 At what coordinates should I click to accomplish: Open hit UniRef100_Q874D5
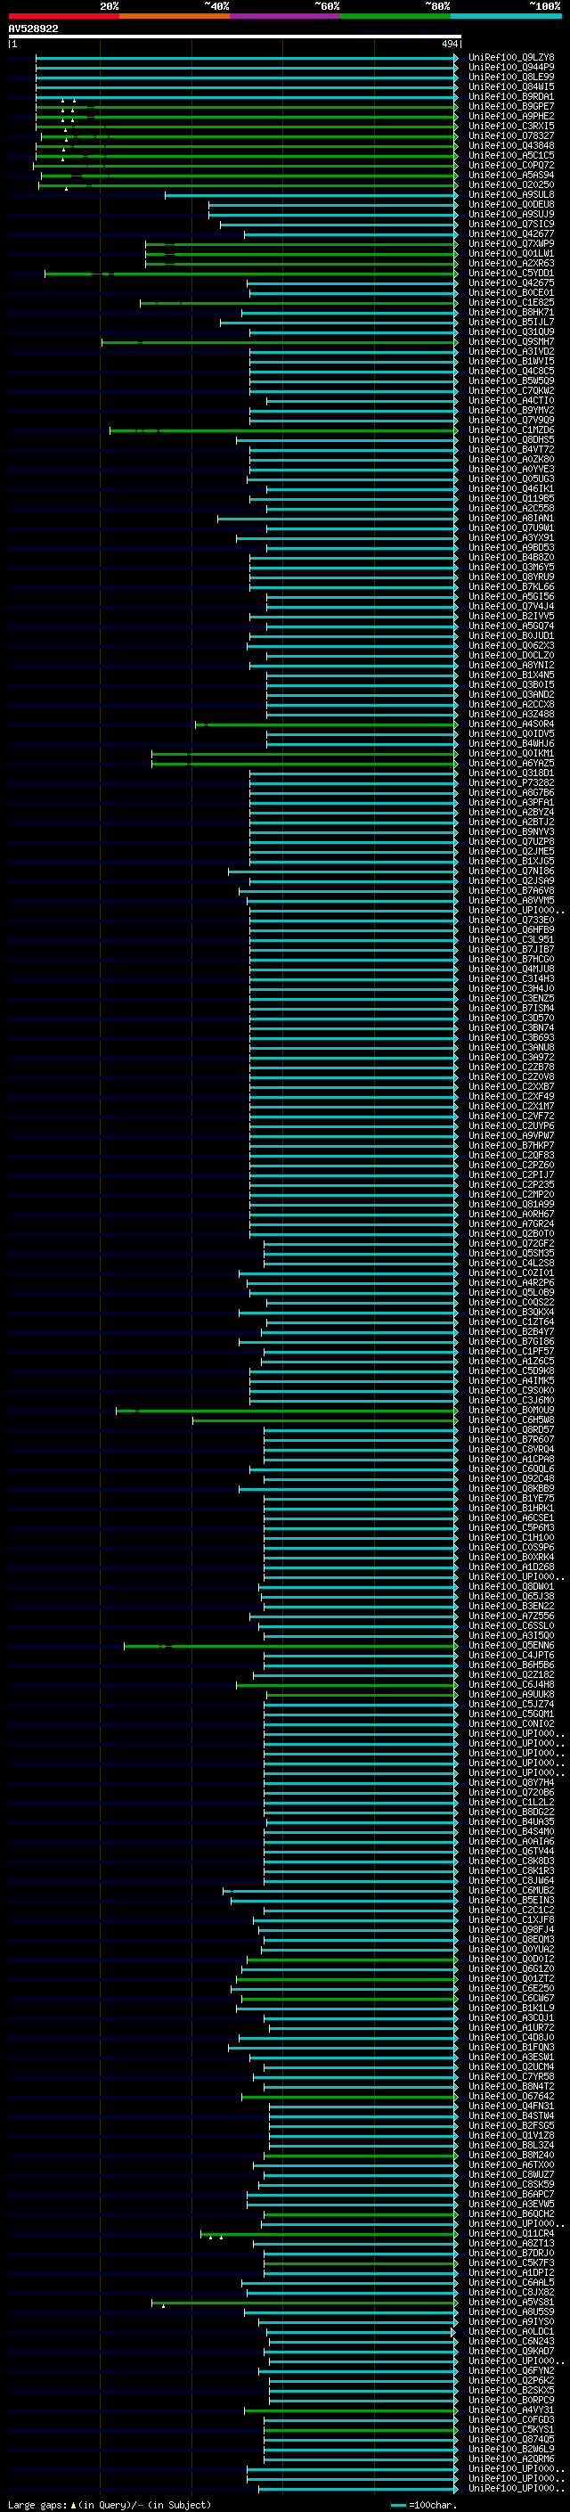(x=511, y=2439)
